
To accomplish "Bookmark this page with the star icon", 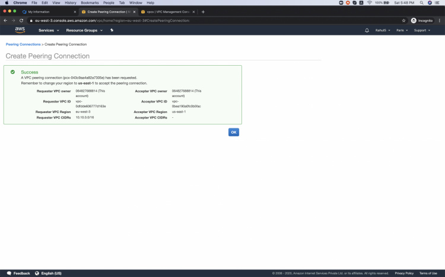I will (404, 20).
